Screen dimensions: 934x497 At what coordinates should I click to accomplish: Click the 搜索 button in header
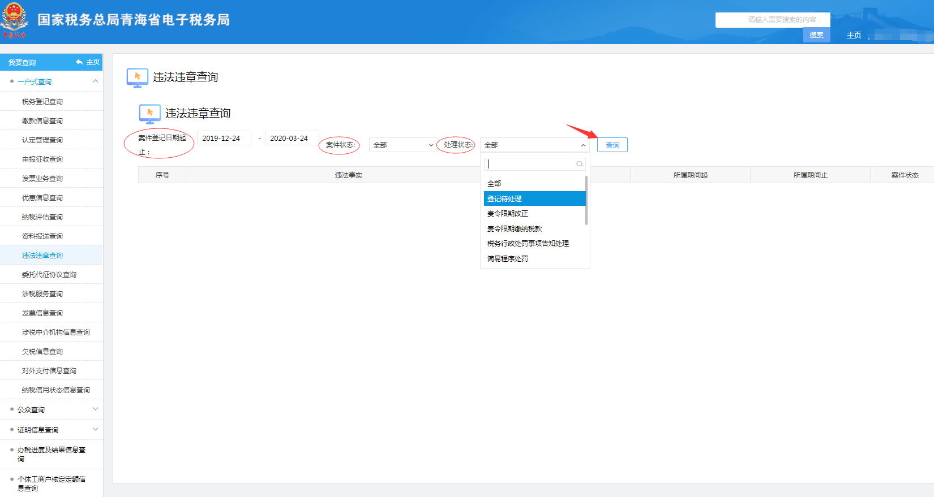816,35
